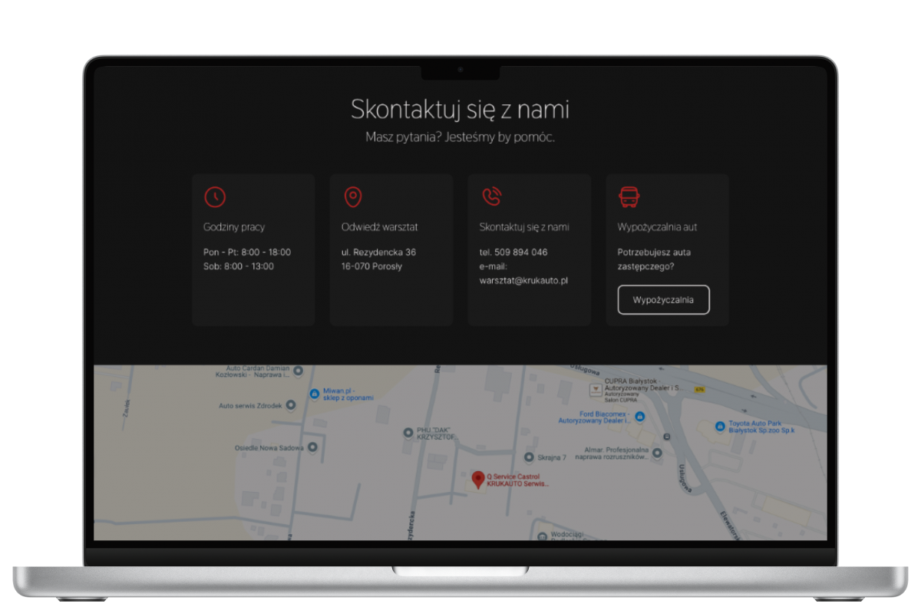Click the red phone icon in contact card
This screenshot has height=607, width=921.
pyautogui.click(x=491, y=197)
